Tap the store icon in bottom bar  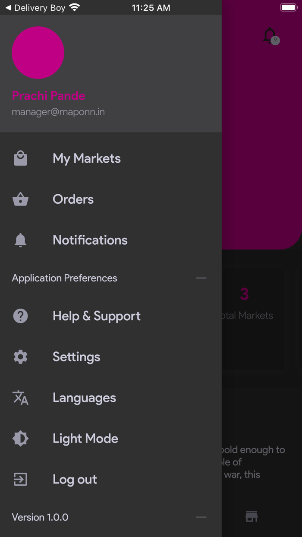click(252, 516)
